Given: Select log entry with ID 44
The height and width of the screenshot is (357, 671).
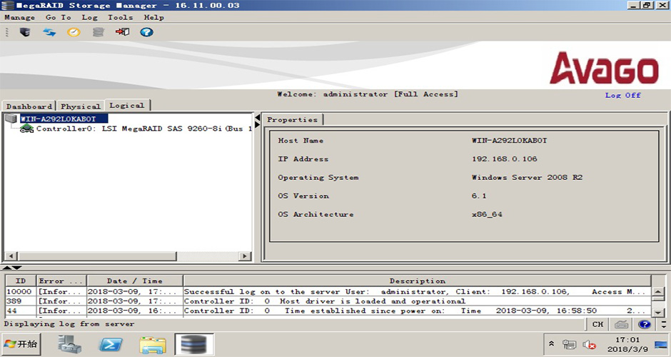Looking at the screenshot, I should [328, 311].
